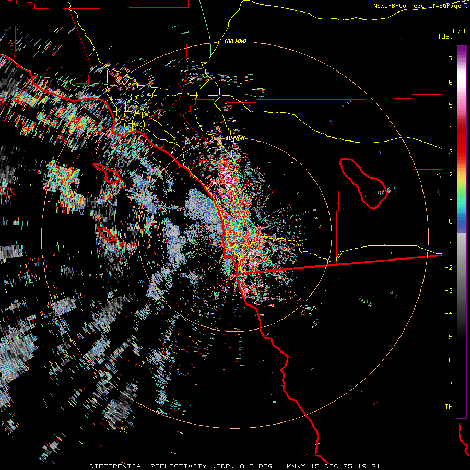The width and height of the screenshot is (470, 470).
Task: Click the 7 value on the color scale
Action: 451,58
